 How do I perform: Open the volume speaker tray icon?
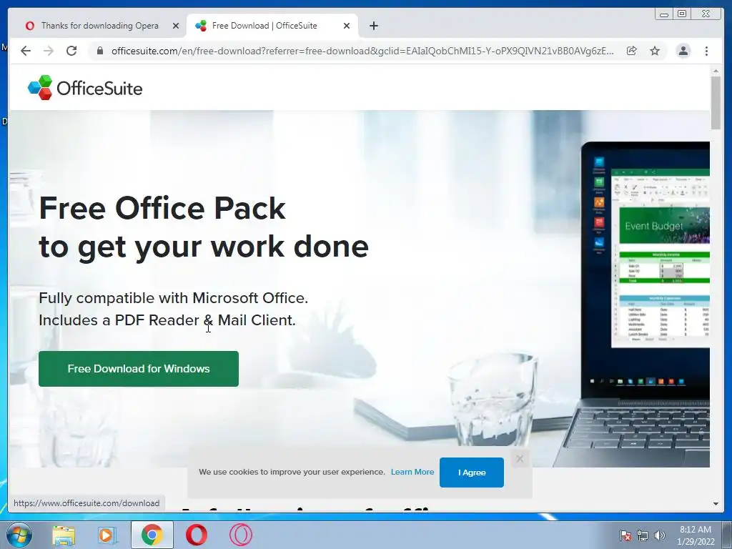(660, 535)
